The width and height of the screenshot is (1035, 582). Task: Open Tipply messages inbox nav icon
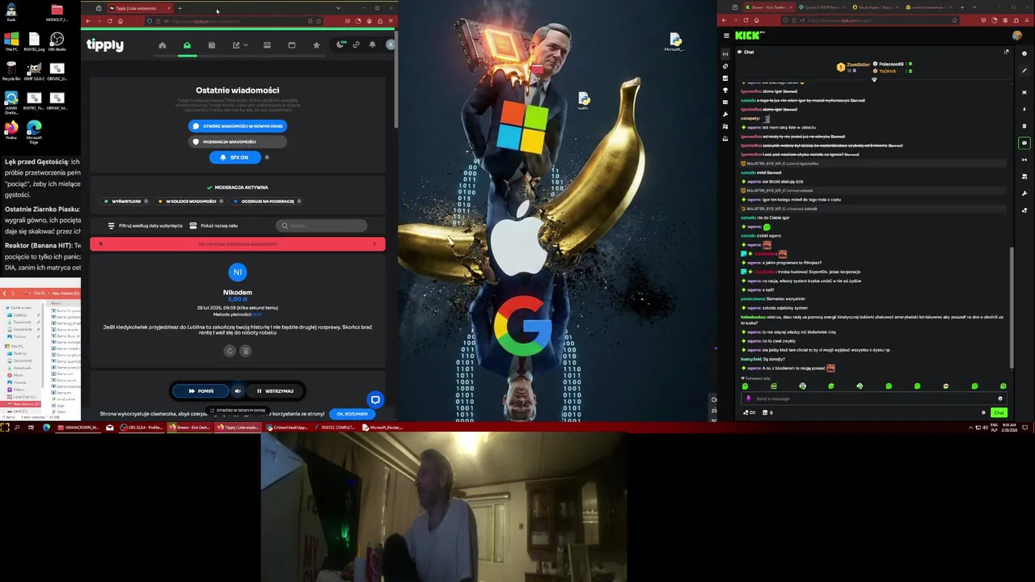187,45
